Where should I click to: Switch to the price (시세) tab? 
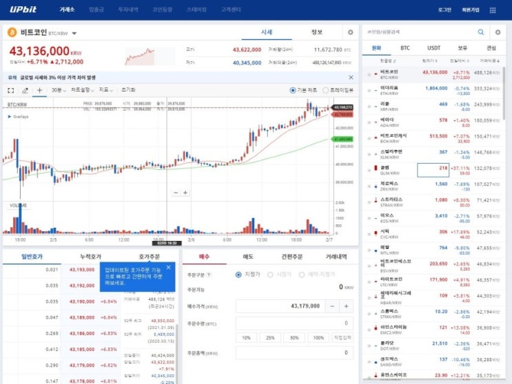click(267, 32)
